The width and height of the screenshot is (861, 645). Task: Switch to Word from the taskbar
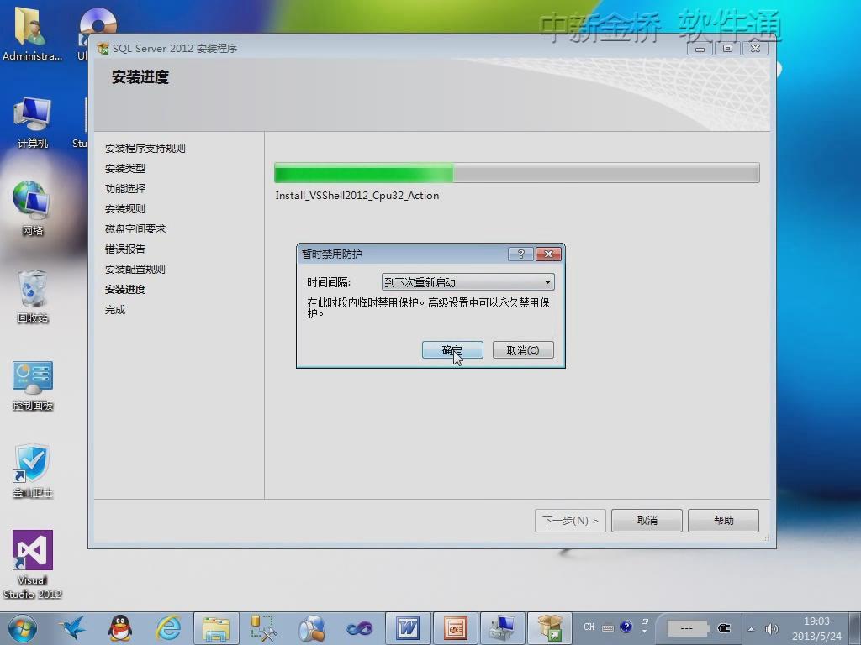pyautogui.click(x=408, y=628)
